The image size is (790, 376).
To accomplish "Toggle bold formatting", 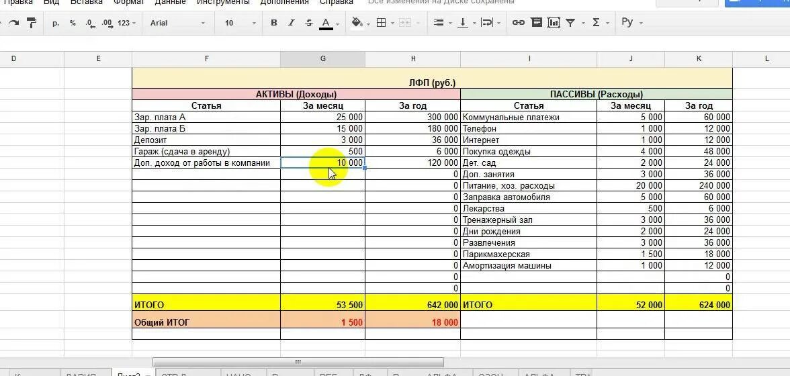I will pos(273,23).
